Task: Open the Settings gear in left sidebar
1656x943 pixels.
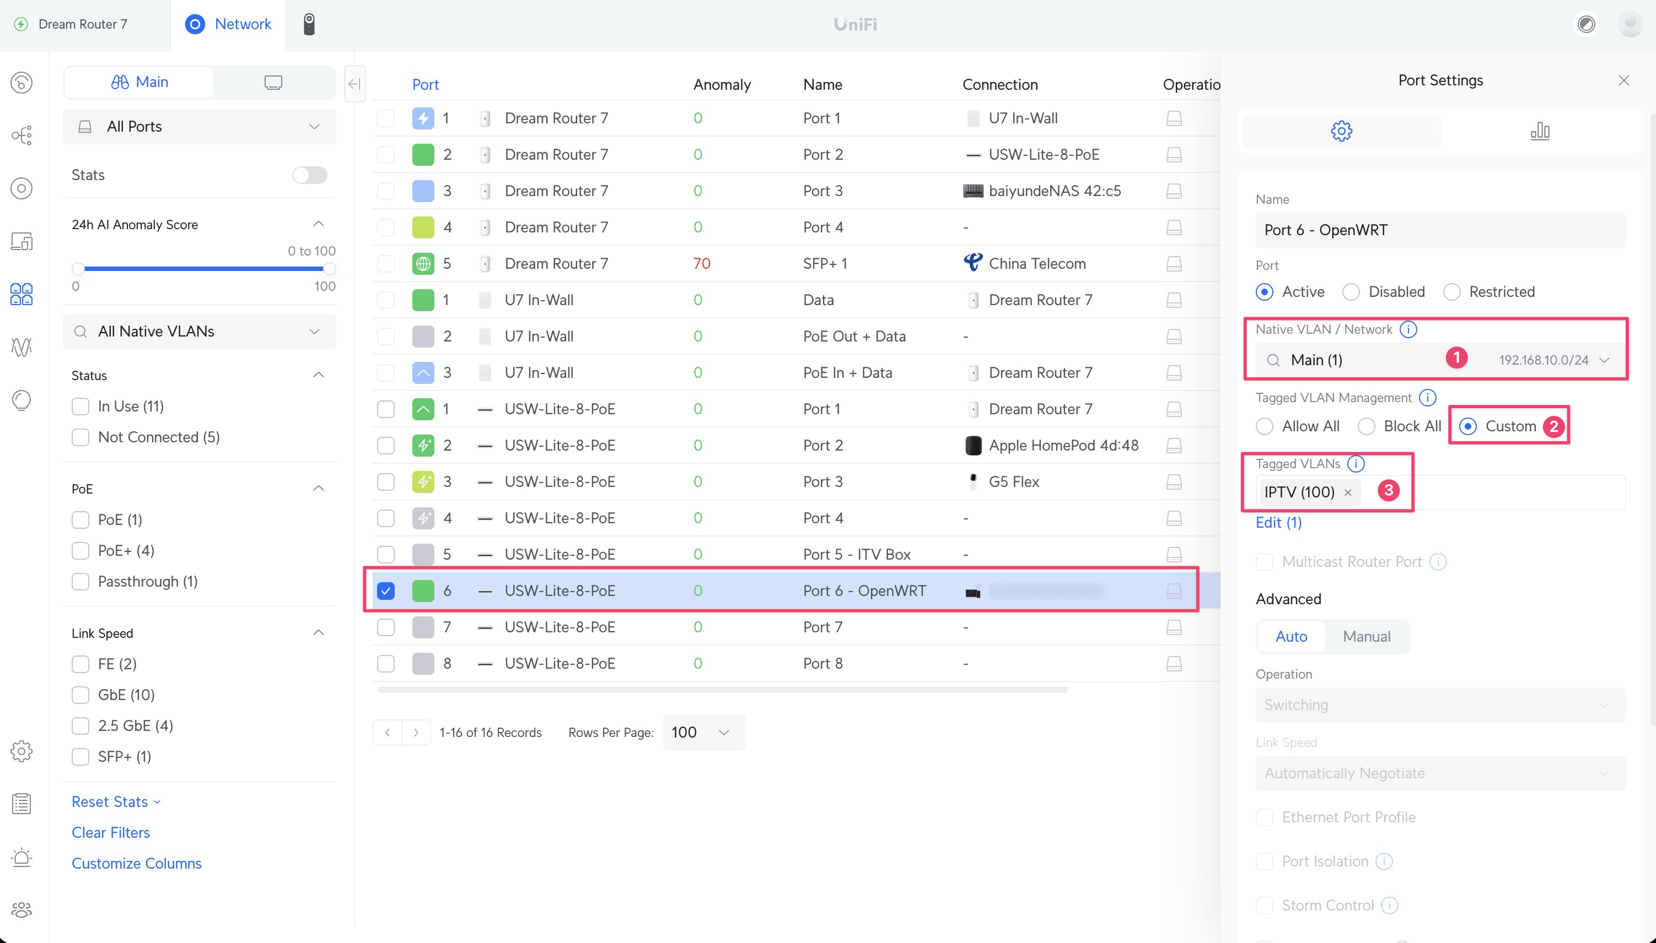Action: (x=21, y=751)
